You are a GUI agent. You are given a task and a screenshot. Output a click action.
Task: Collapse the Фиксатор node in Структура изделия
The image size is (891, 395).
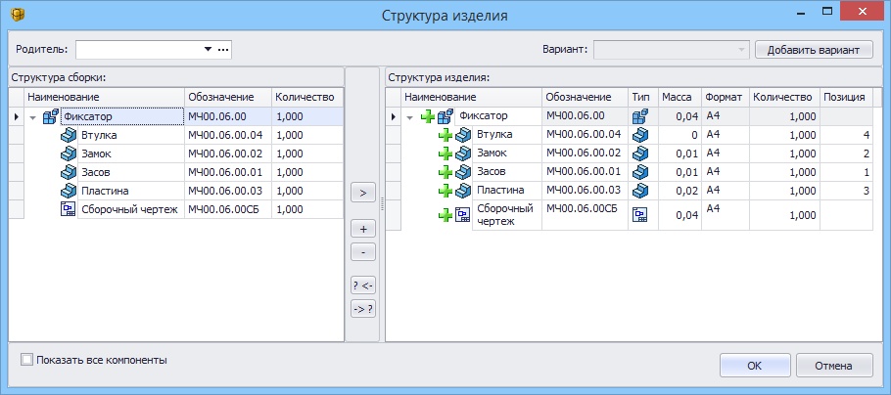pyautogui.click(x=410, y=117)
